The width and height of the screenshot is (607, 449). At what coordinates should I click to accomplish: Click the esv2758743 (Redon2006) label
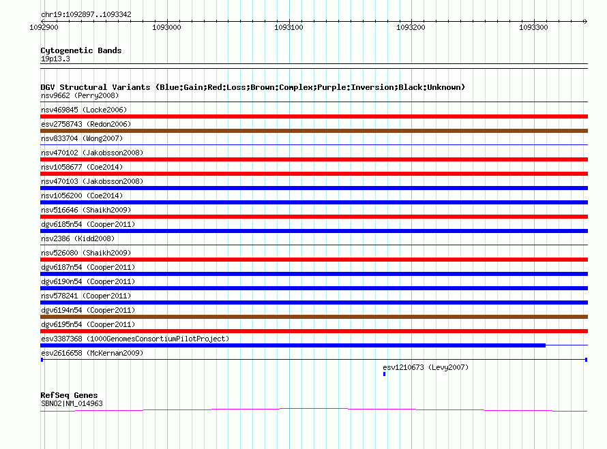[x=86, y=124]
